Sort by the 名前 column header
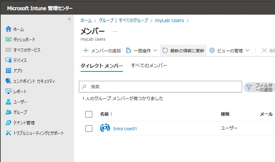 click(x=104, y=114)
